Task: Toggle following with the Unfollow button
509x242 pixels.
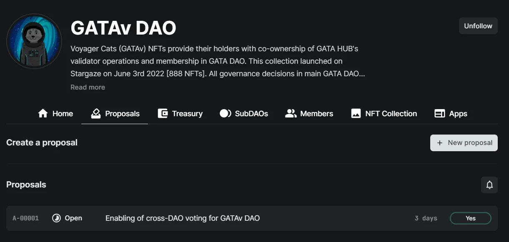Action: [x=478, y=26]
